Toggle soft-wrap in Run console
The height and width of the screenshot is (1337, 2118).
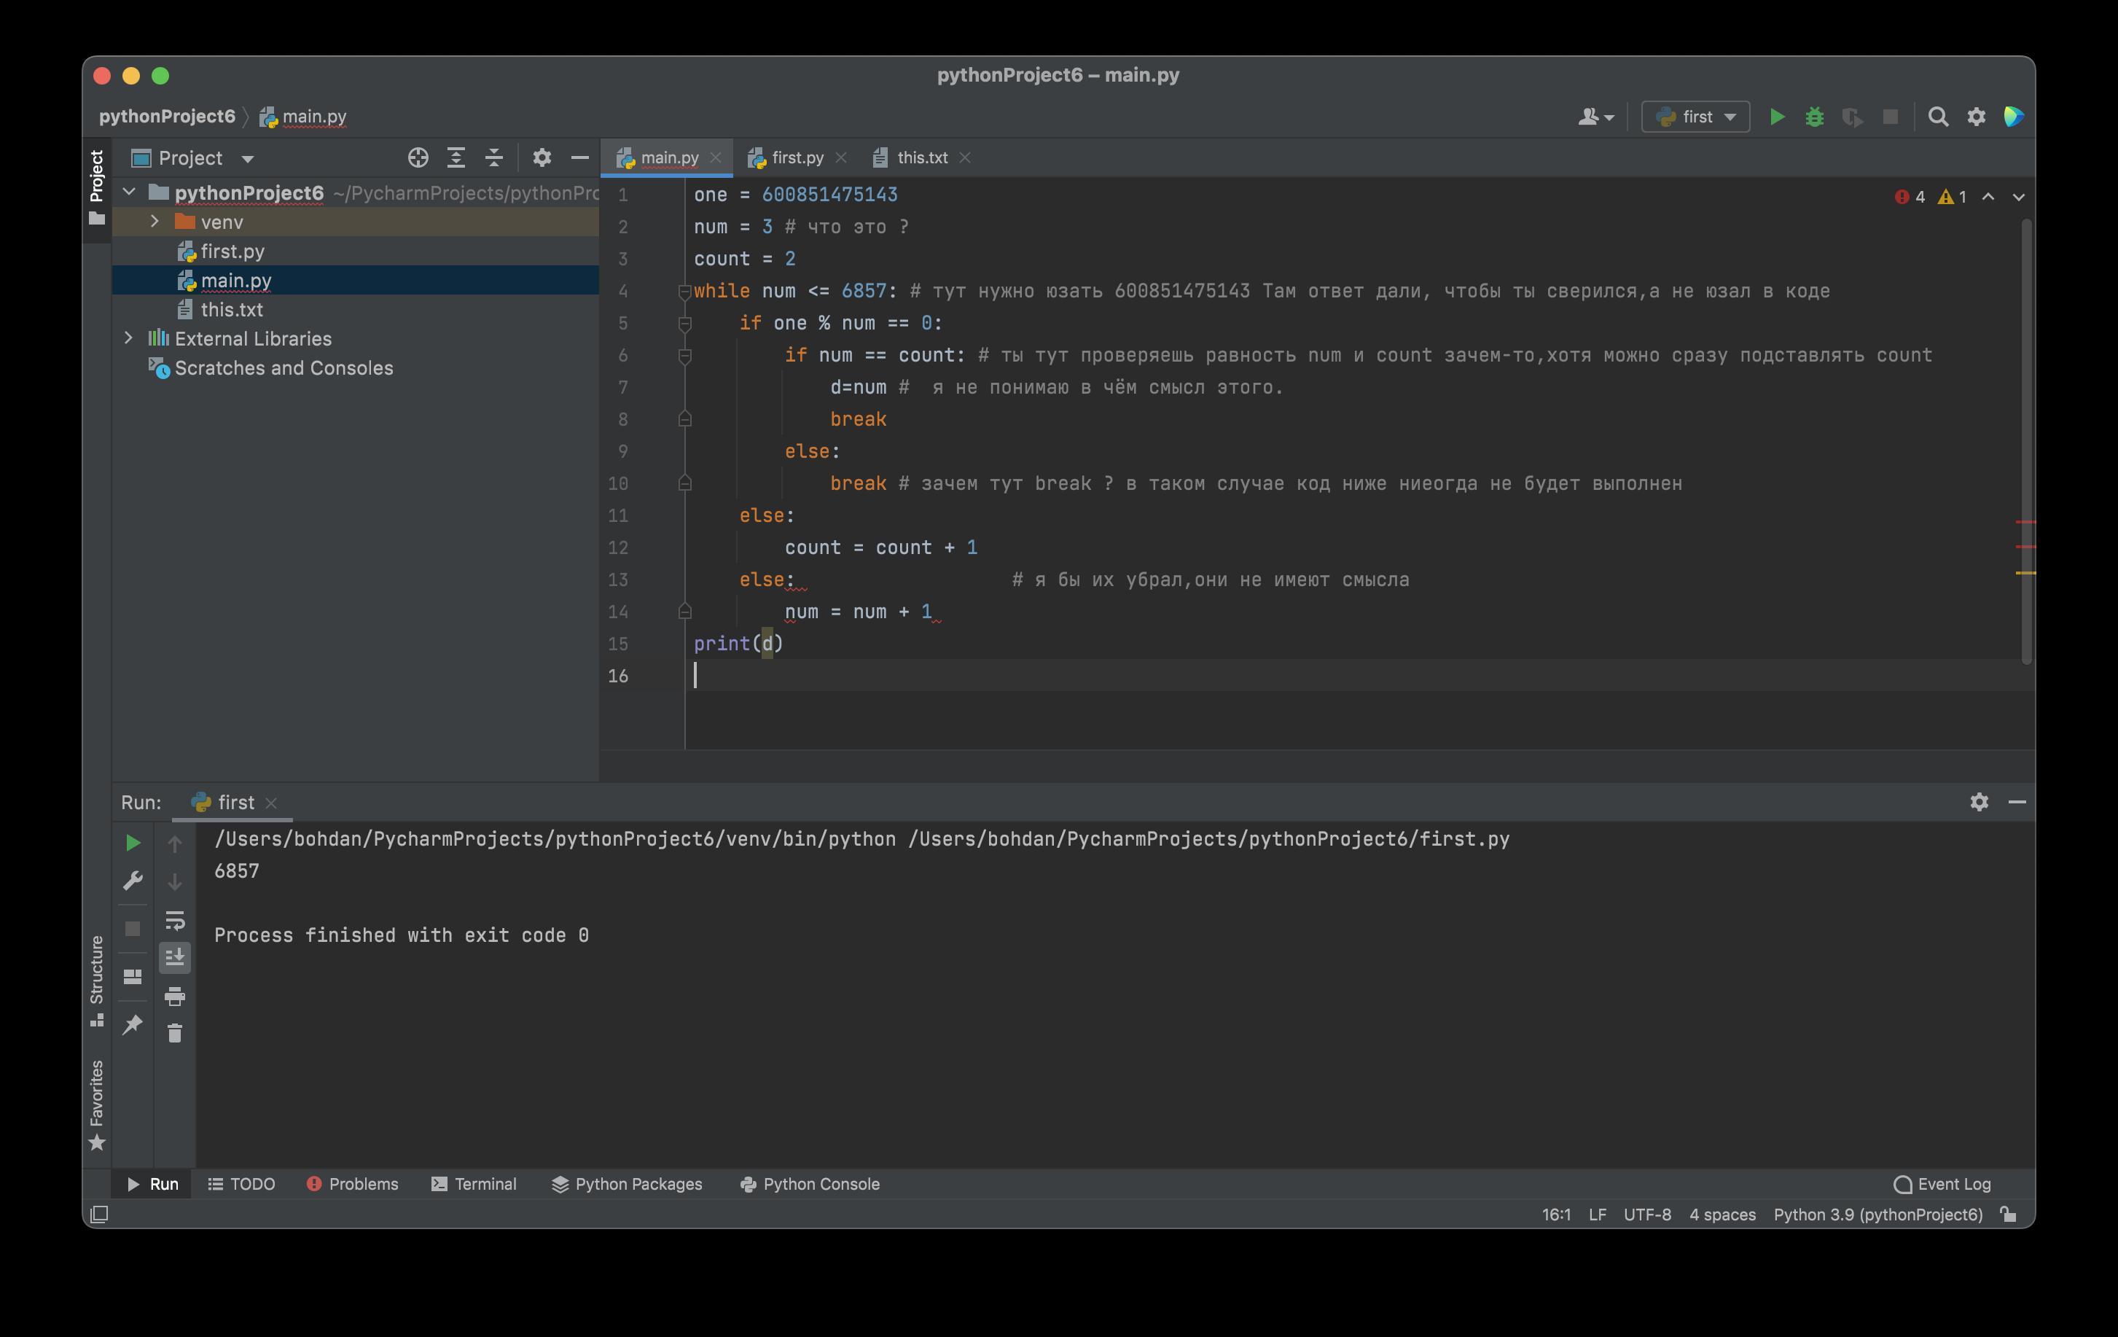point(174,920)
